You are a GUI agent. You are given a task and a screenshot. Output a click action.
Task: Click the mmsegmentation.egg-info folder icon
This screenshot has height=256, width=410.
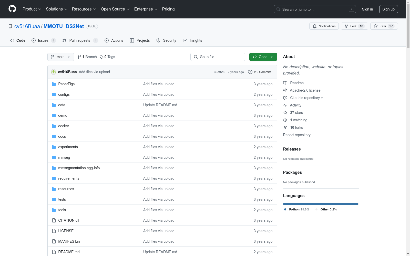pos(54,168)
